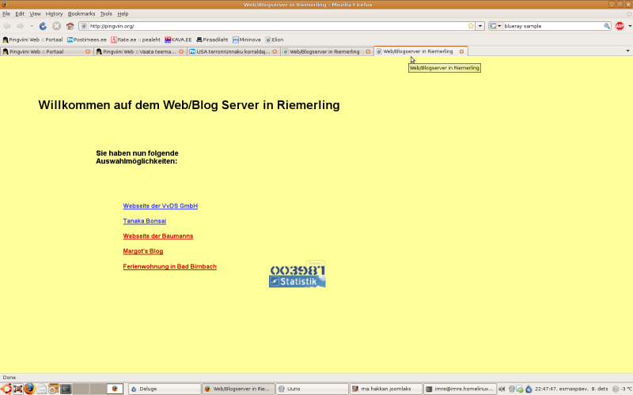Switch to the imre@imre.homelinux terminal window
Viewport: 633px width, 395px height.
[x=460, y=389]
